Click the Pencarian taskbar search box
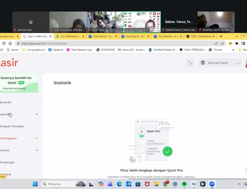This screenshot has width=247, height=189. pos(63,184)
